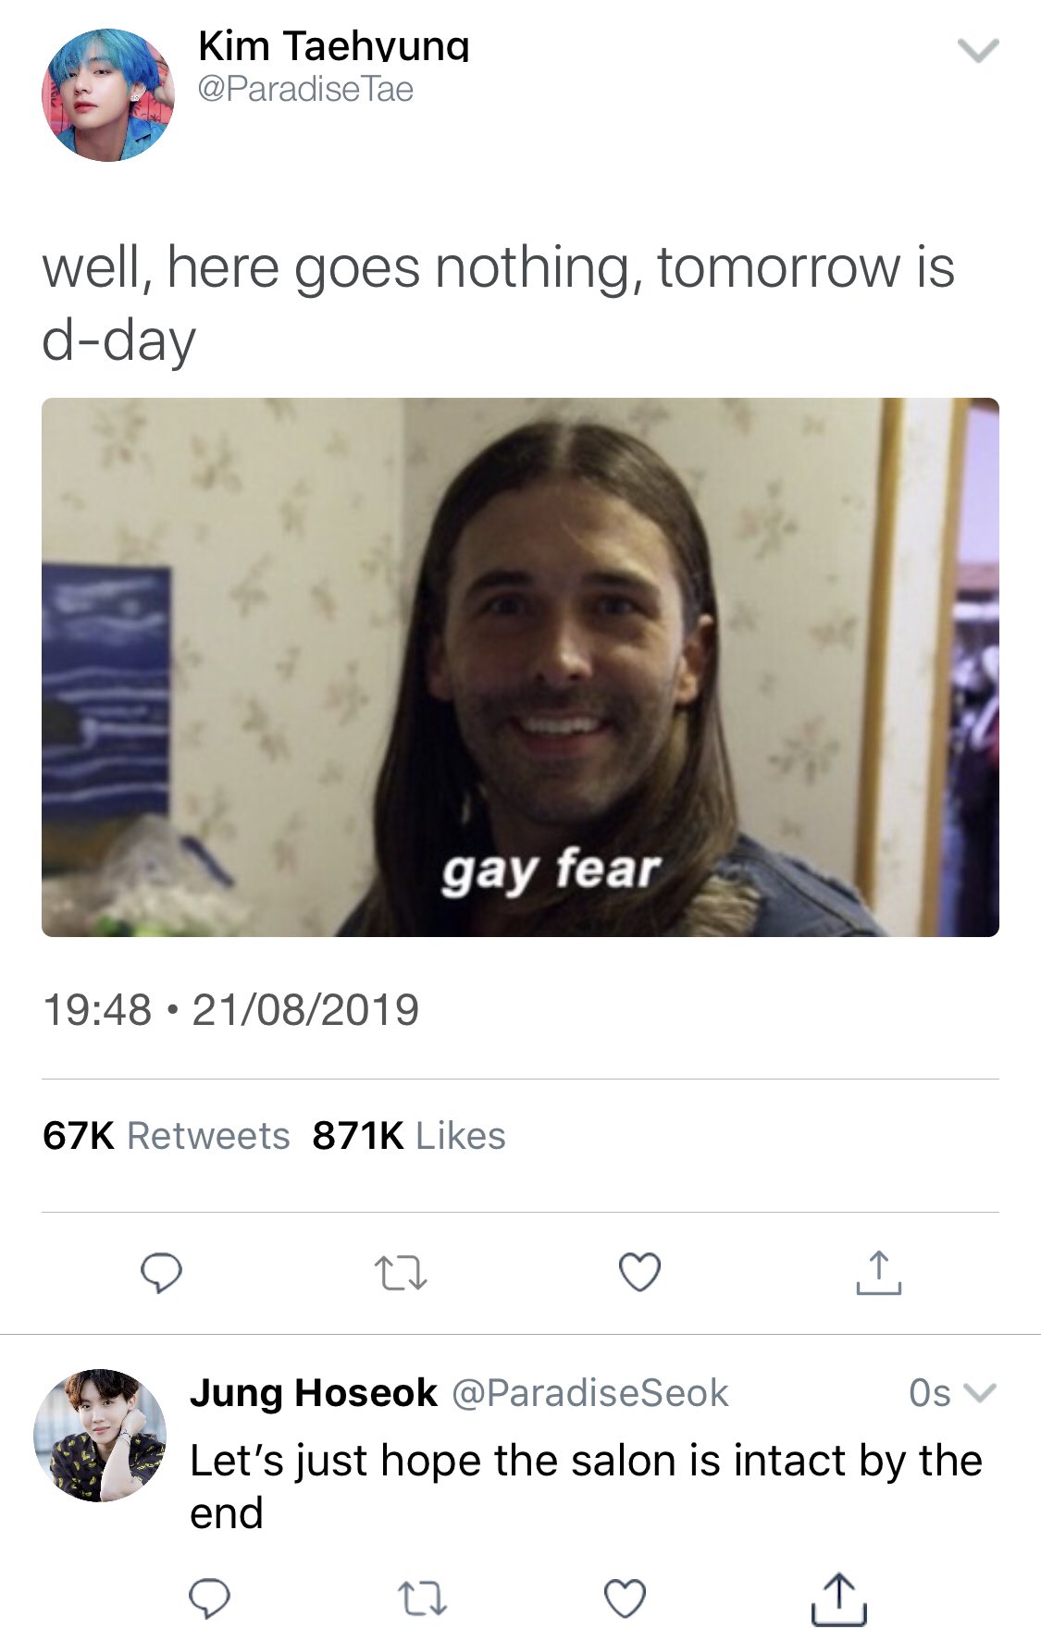View the 67K Retweets list

167,1136
